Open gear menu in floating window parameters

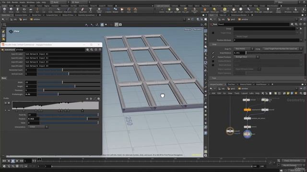[x=87, y=50]
